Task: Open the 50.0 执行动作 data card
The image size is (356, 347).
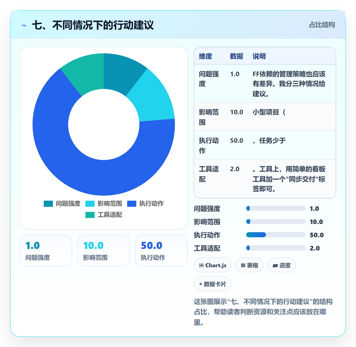Action: (161, 250)
